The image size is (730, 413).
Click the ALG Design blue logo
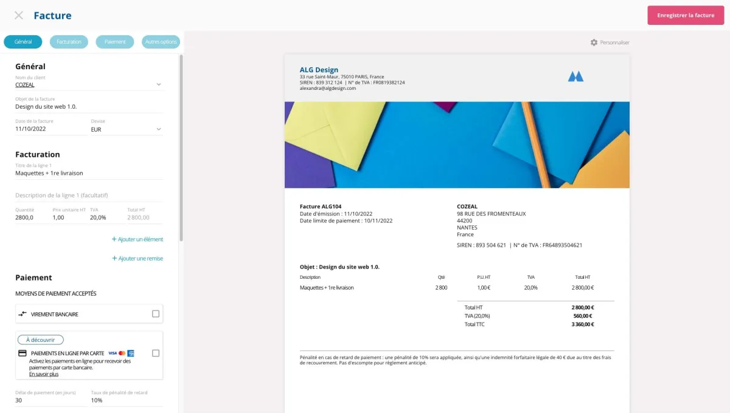(x=575, y=76)
